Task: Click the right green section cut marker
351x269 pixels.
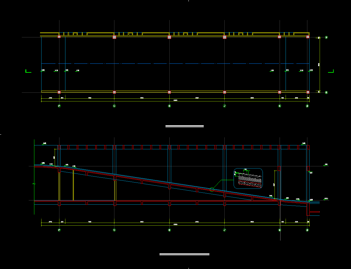Action: pyautogui.click(x=331, y=71)
